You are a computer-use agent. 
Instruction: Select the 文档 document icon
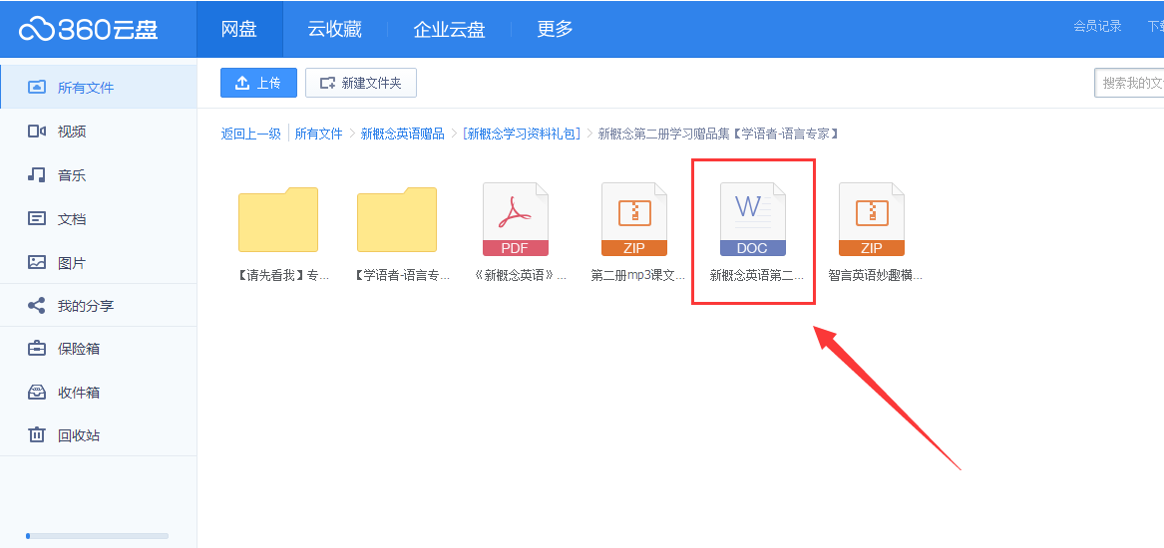click(36, 219)
